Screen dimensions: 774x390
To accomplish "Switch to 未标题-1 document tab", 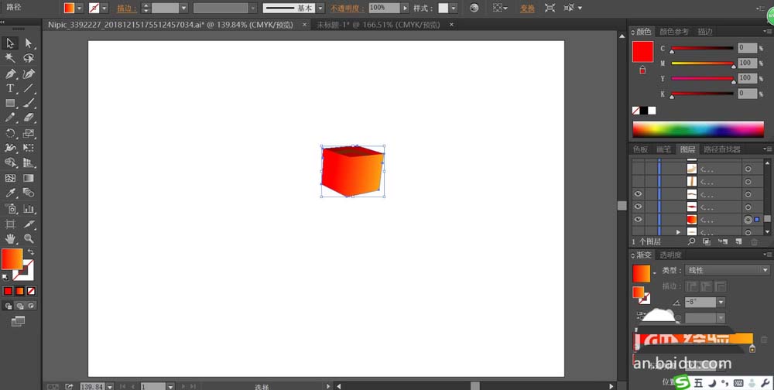I will pyautogui.click(x=378, y=24).
